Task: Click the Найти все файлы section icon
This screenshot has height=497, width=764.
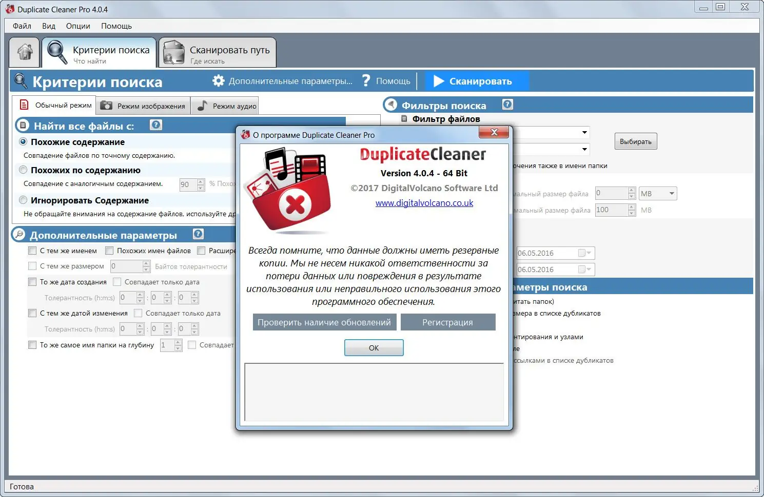Action: click(x=23, y=125)
